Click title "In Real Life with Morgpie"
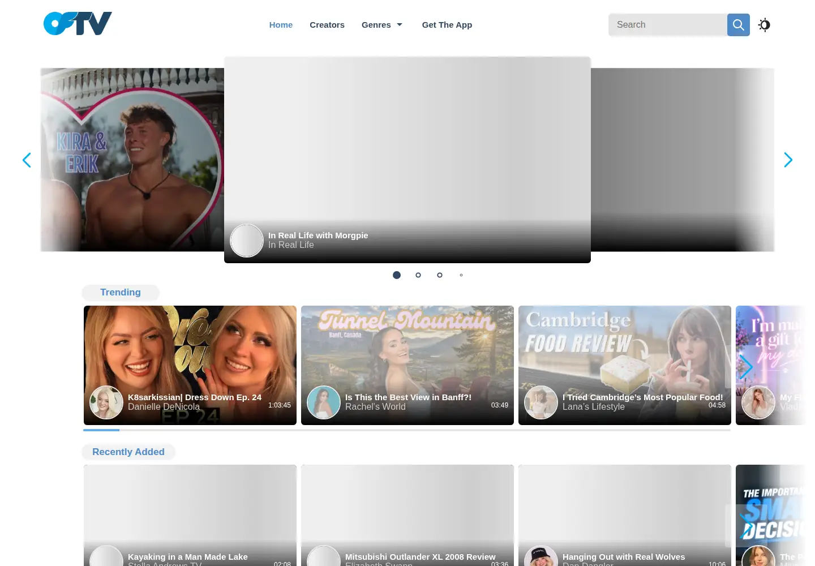815x566 pixels. 318,235
